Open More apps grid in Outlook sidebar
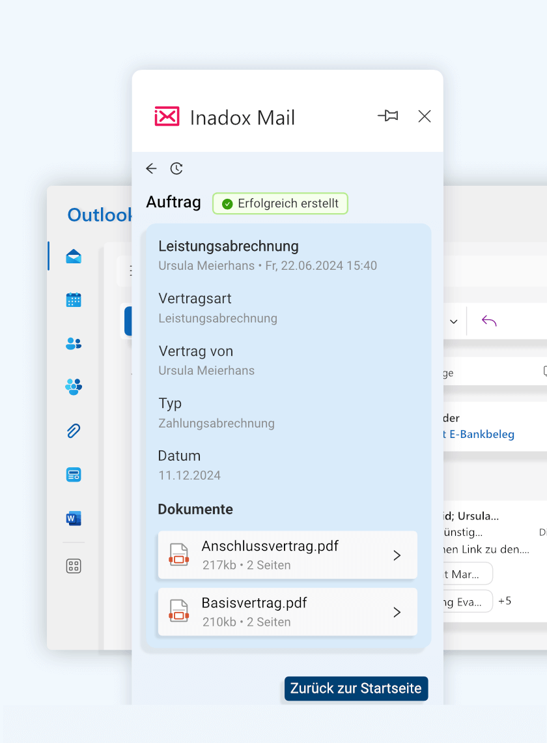The width and height of the screenshot is (547, 743). pos(74,566)
